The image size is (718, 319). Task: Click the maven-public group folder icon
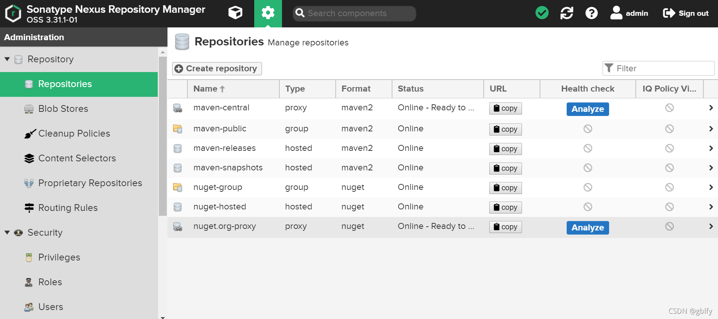(x=178, y=129)
